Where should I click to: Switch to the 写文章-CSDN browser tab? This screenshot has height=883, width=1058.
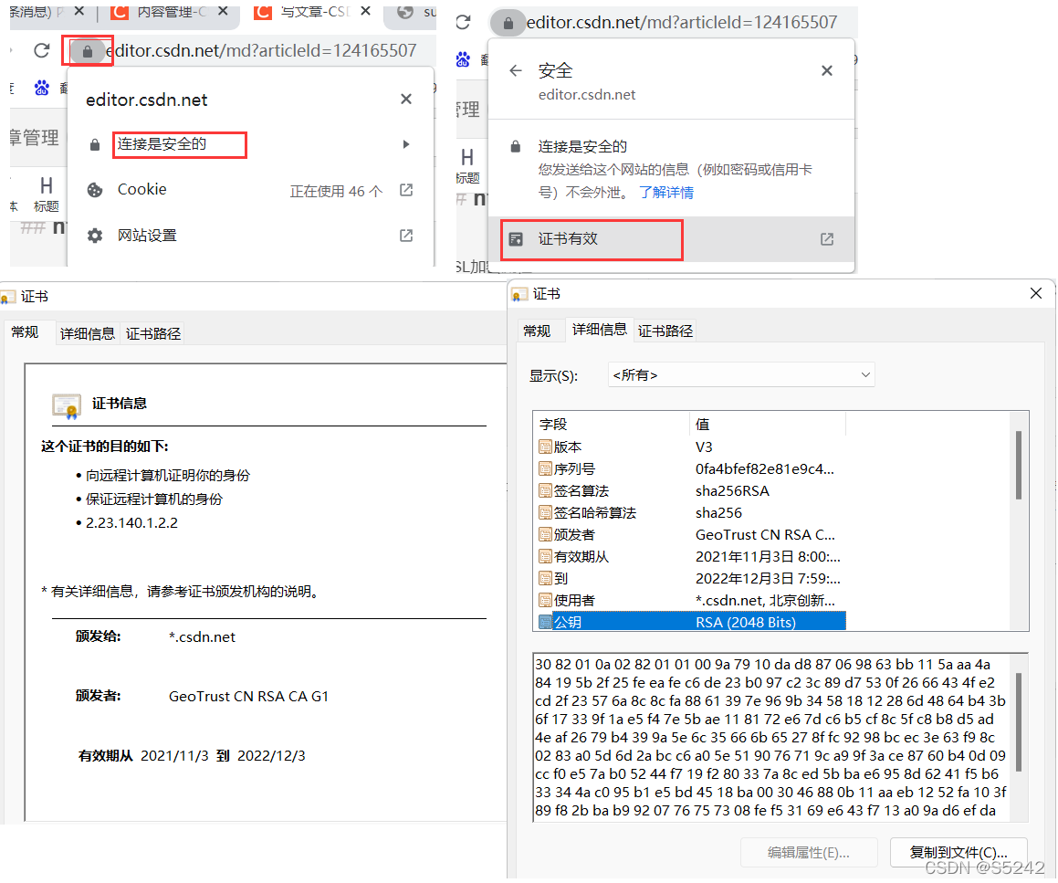pyautogui.click(x=314, y=12)
